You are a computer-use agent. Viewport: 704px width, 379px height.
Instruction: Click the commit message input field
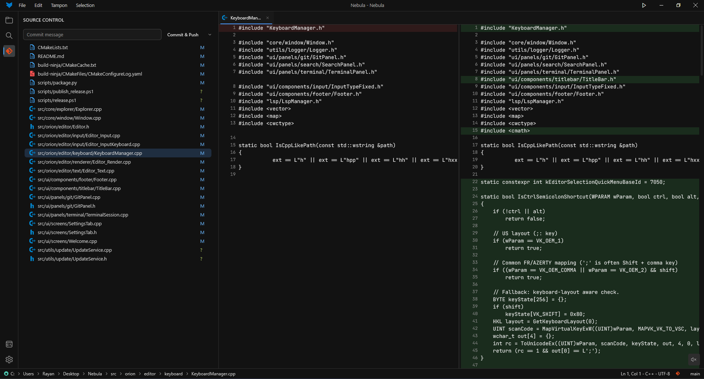tap(92, 34)
